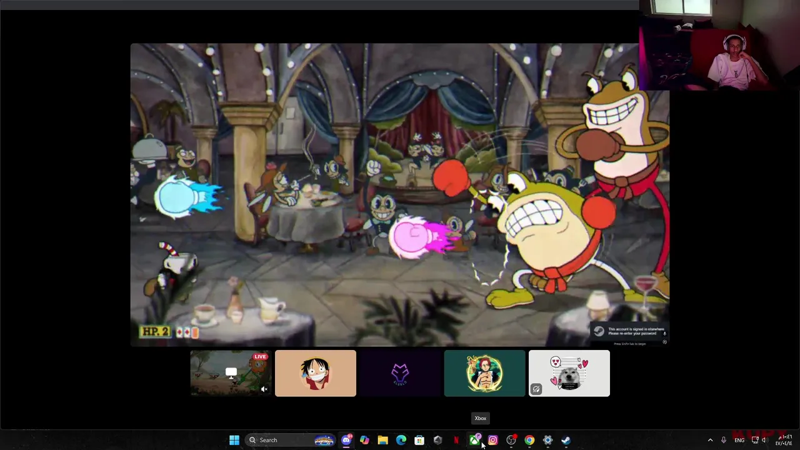Open Microsoft Store from the taskbar

419,440
